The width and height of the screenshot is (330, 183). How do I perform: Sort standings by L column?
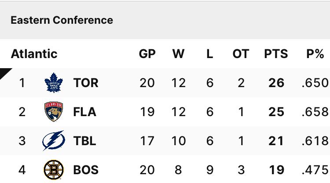click(209, 54)
